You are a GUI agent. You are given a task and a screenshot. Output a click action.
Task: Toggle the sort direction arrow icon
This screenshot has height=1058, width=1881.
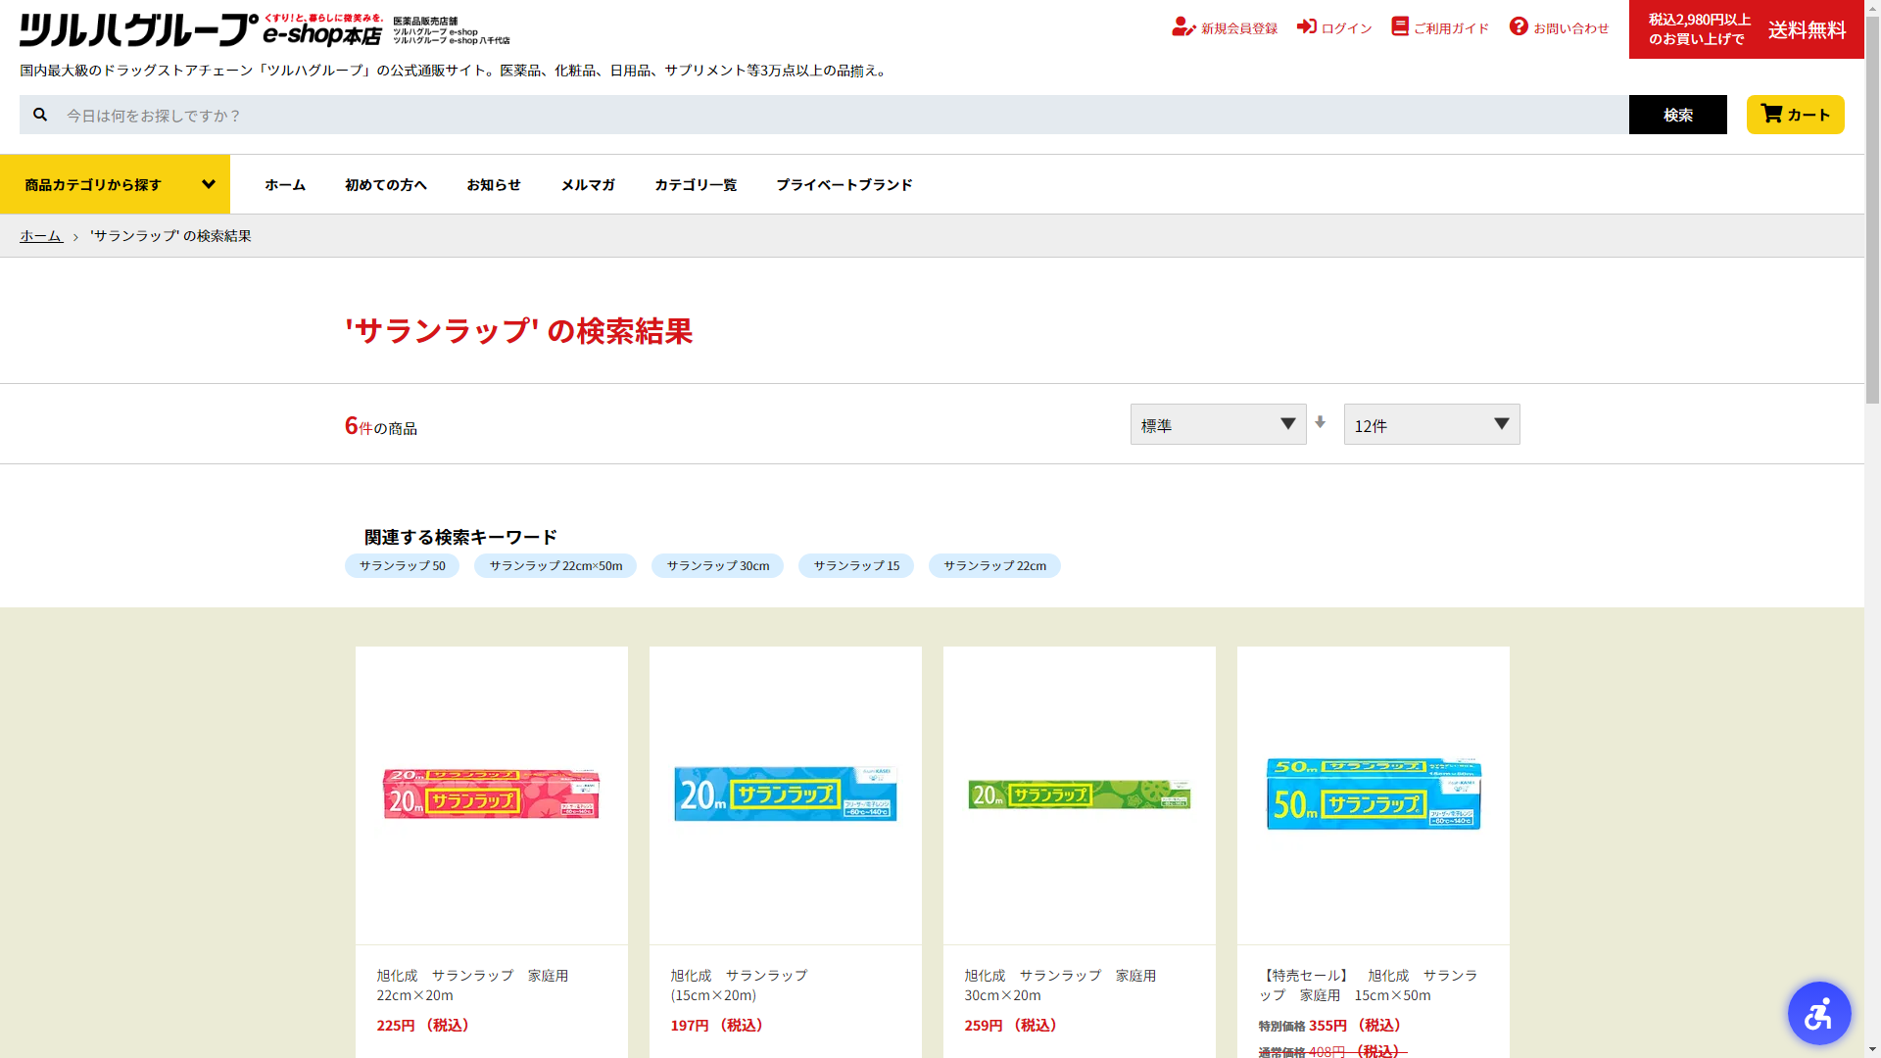coord(1320,422)
